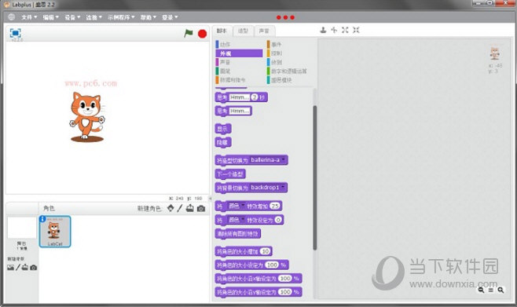The width and height of the screenshot is (517, 307).
Task: Select the shrink sprite tool
Action: pyautogui.click(x=356, y=30)
